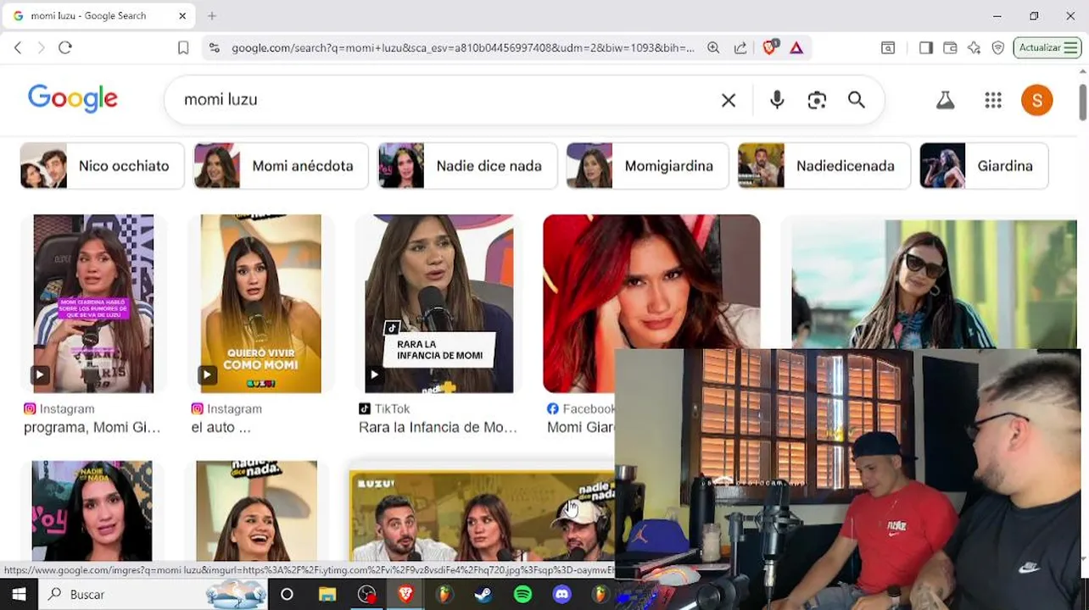Click the Actualizar update button
Image resolution: width=1089 pixels, height=610 pixels.
(1047, 48)
